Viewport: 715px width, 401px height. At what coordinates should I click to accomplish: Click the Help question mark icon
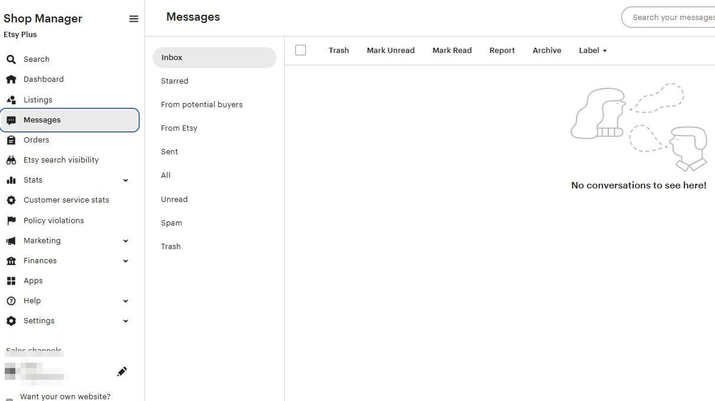click(x=11, y=301)
